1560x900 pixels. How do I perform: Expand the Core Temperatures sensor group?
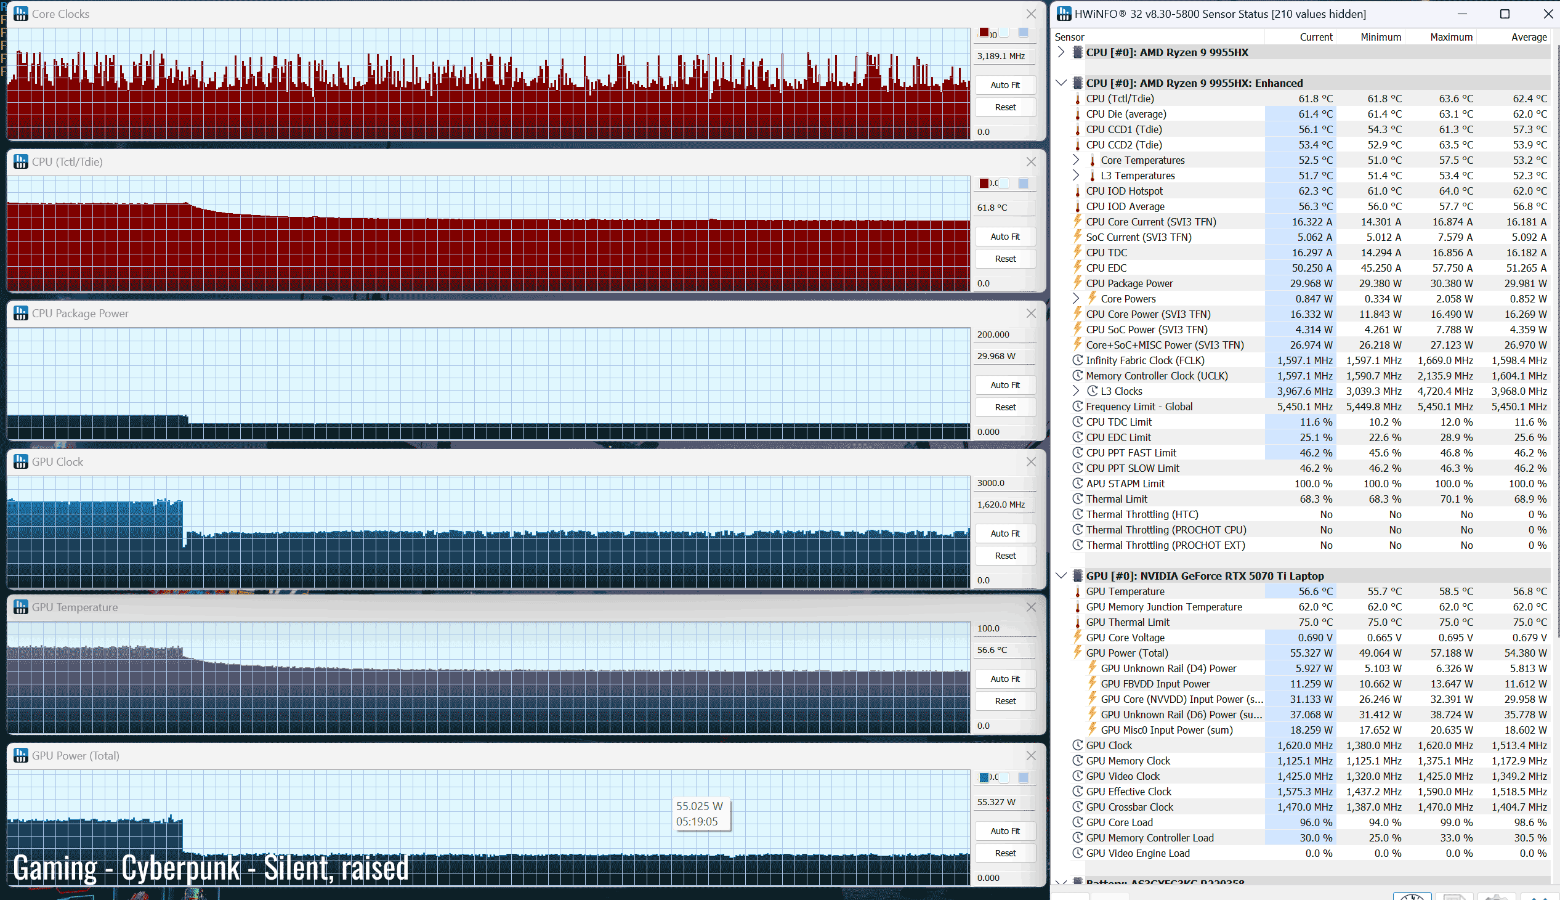click(1076, 160)
